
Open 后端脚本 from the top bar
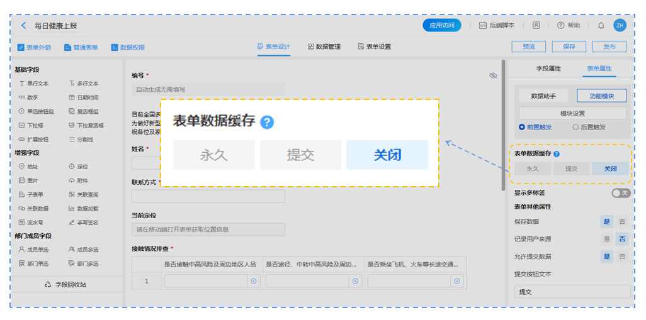[496, 26]
